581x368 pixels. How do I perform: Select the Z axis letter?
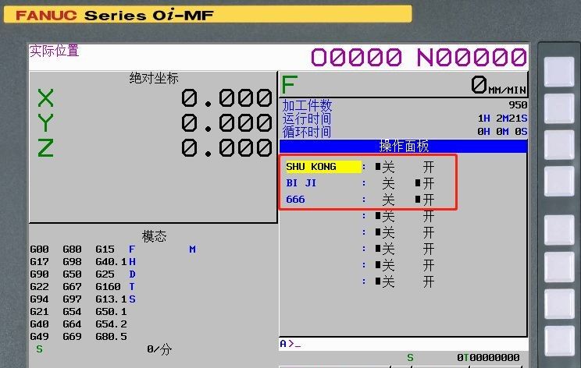coord(45,148)
